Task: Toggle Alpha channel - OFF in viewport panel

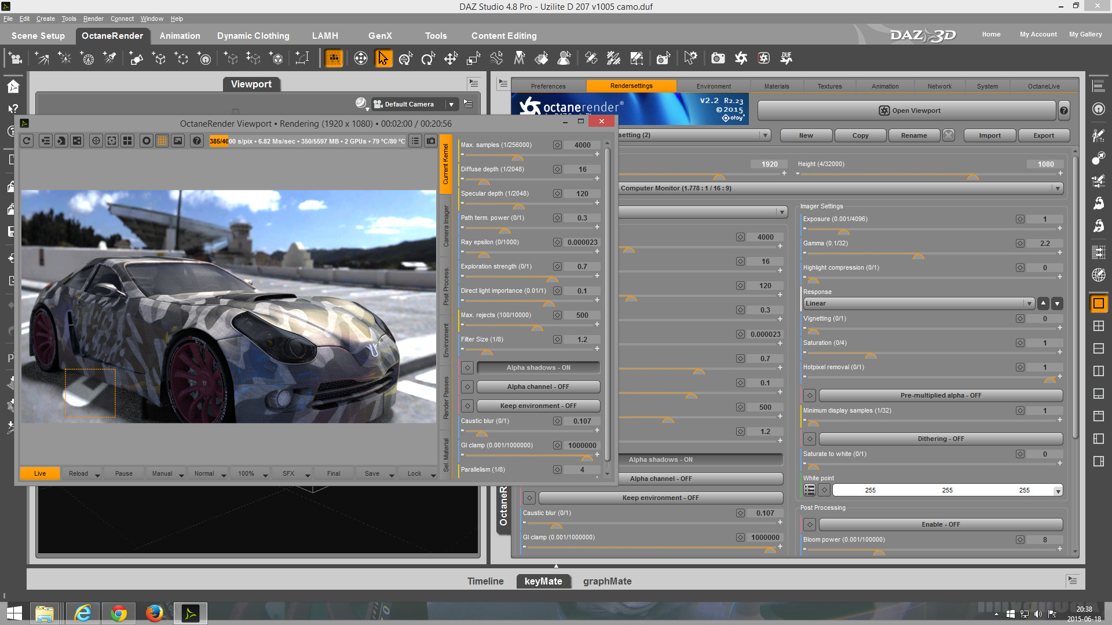Action: point(537,387)
